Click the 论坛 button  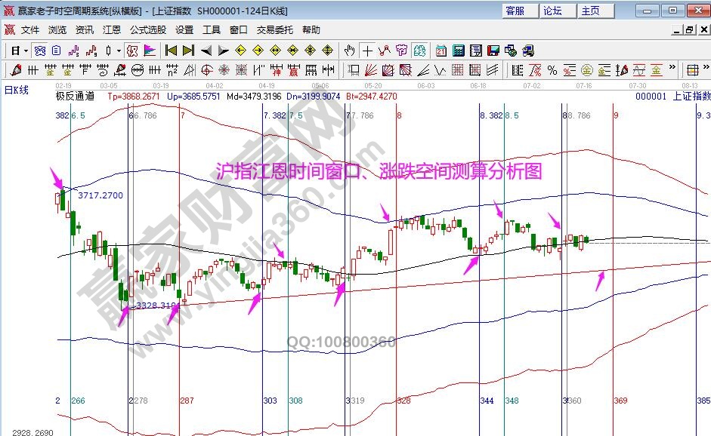552,11
